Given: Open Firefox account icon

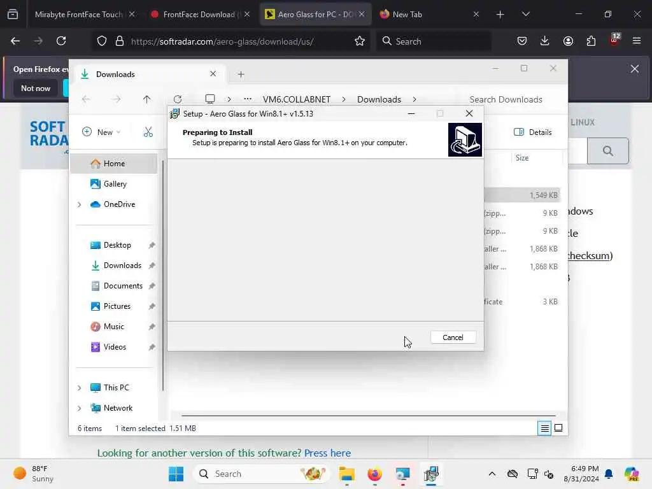Looking at the screenshot, I should pos(568,41).
